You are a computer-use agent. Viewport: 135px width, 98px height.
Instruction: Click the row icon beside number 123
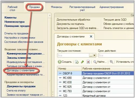point(60,95)
